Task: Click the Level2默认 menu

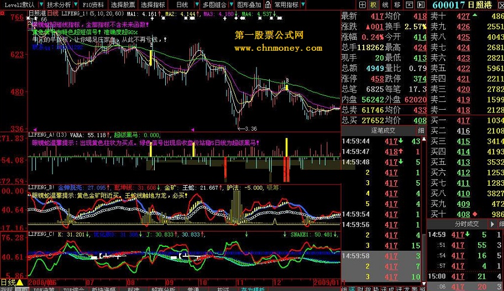Action: (19, 4)
